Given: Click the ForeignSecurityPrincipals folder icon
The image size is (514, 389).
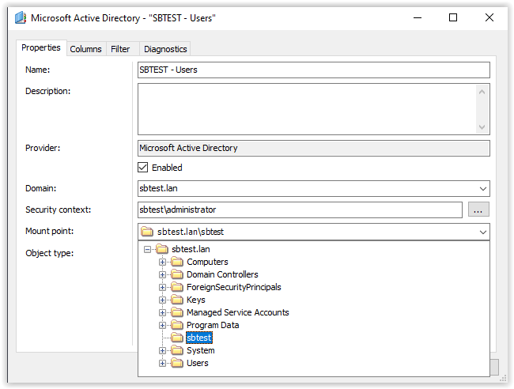Looking at the screenshot, I should (177, 287).
